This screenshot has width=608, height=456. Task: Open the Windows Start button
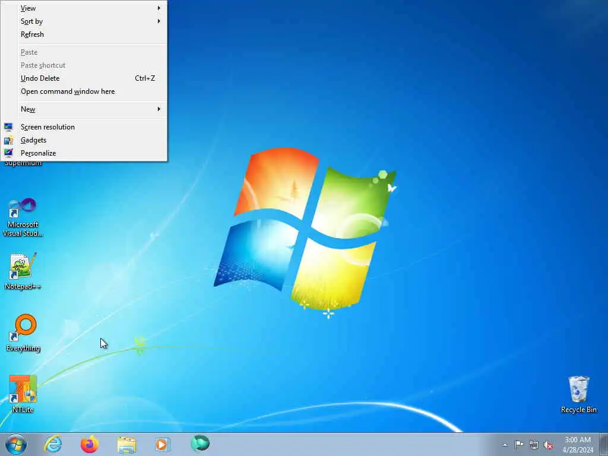(16, 444)
